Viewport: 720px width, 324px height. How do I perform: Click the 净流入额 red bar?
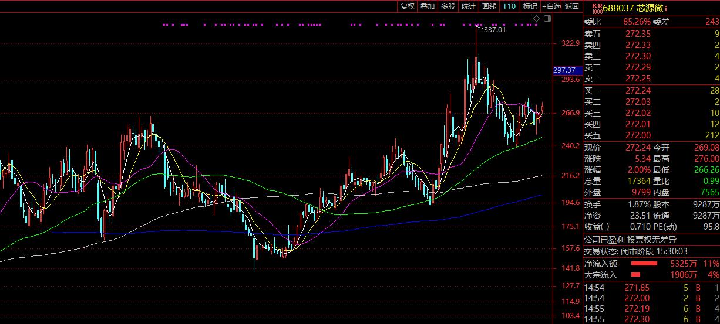point(644,264)
